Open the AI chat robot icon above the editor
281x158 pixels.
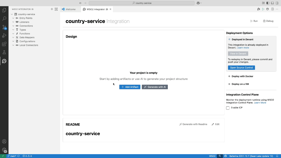coord(258,9)
